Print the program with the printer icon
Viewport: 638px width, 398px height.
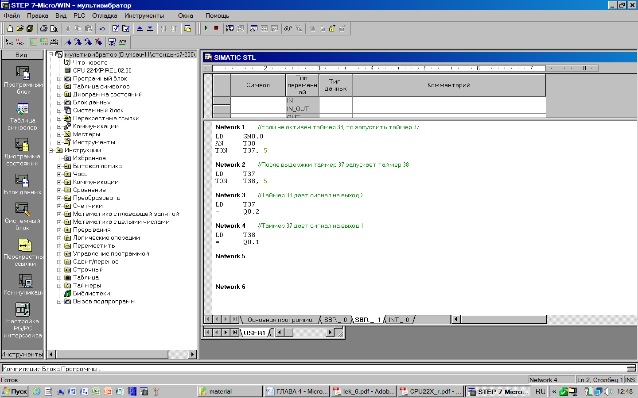[44, 28]
